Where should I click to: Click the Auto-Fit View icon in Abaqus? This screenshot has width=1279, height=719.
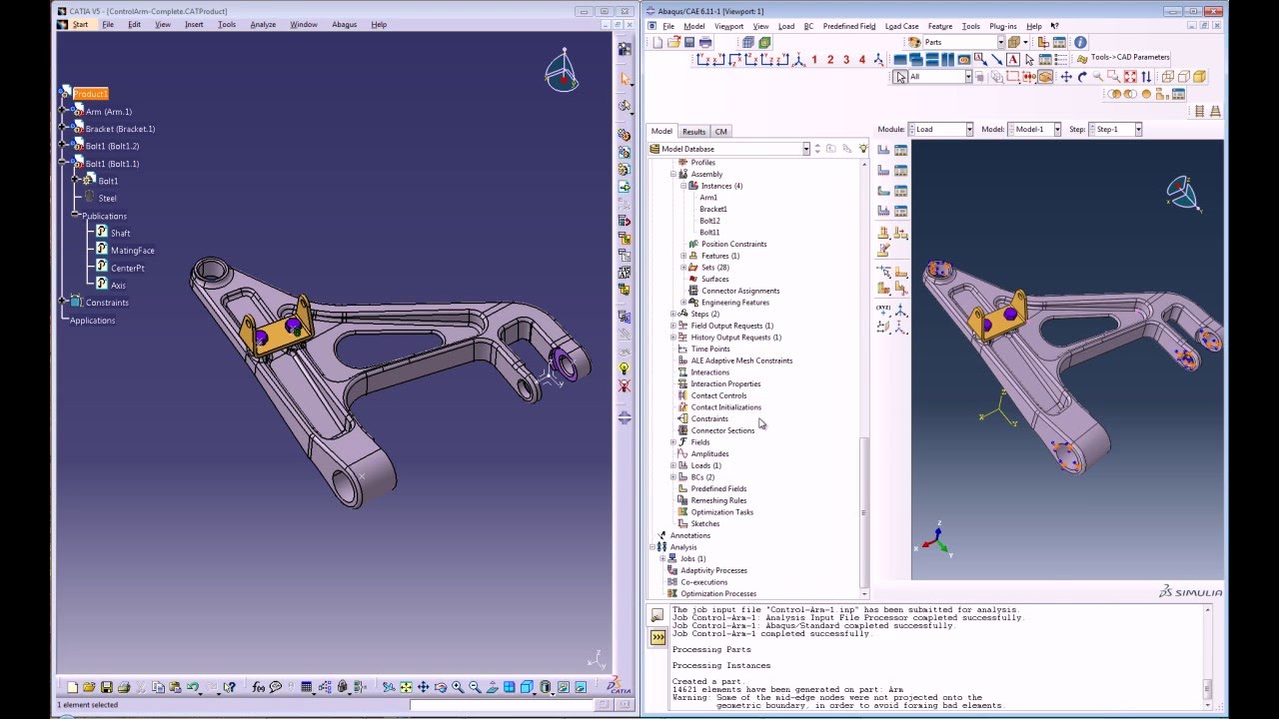click(1130, 77)
